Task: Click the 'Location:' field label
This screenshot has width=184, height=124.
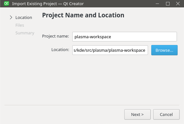Action: pyautogui.click(x=60, y=50)
